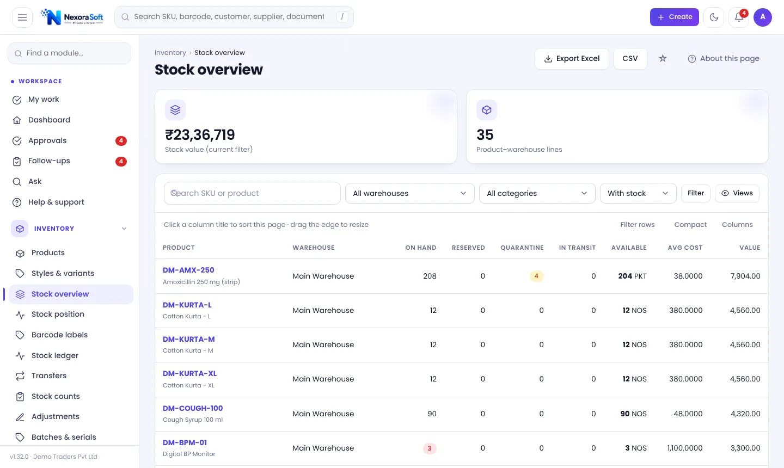Image resolution: width=784 pixels, height=468 pixels.
Task: Open About this page help
Action: (724, 59)
